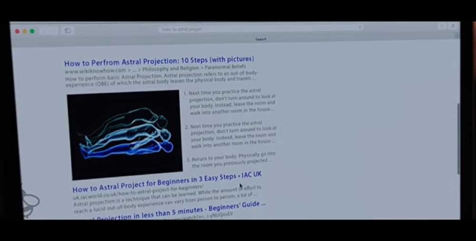Click the yellow minimize window button
Screen dimensions: 476x241
25,31
